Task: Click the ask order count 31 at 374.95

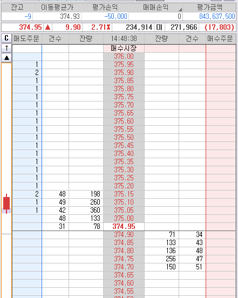Action: pos(62,226)
